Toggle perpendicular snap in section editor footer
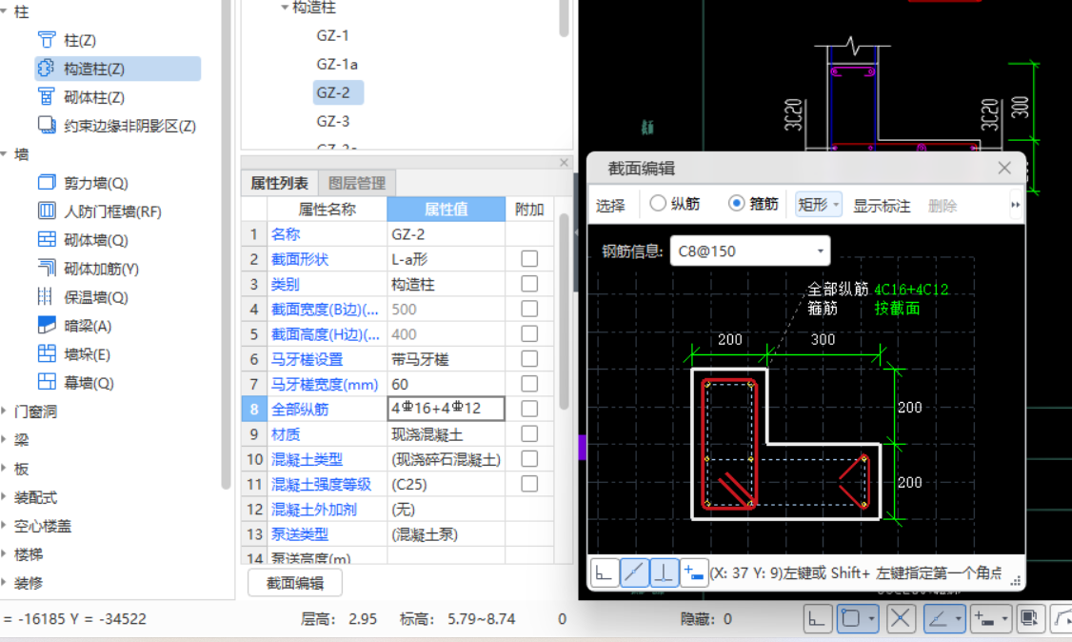The width and height of the screenshot is (1072, 642). (x=664, y=573)
